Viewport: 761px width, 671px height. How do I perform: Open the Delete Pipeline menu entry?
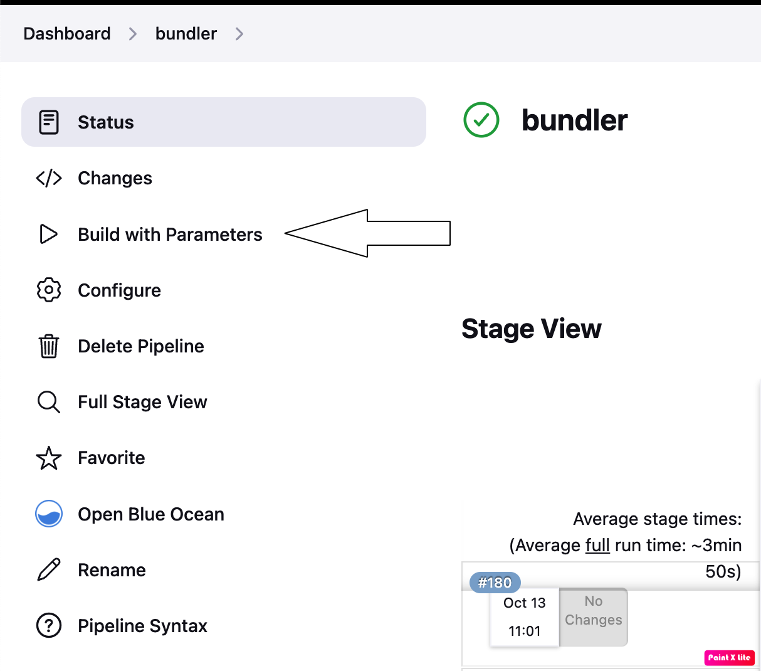[x=140, y=346]
